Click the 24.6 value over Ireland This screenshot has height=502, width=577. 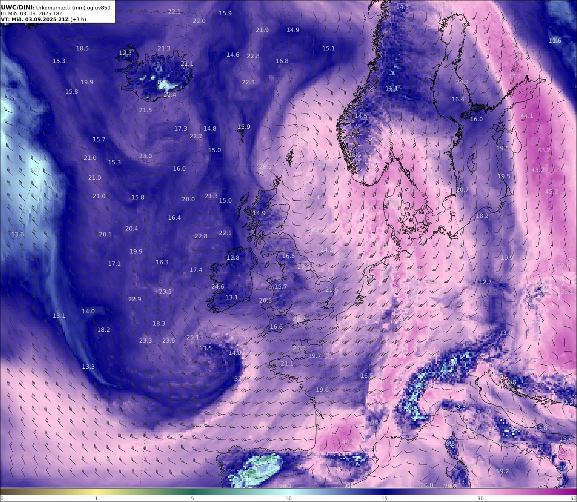218,287
